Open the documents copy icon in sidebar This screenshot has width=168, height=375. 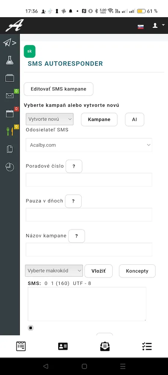[x=10, y=149]
